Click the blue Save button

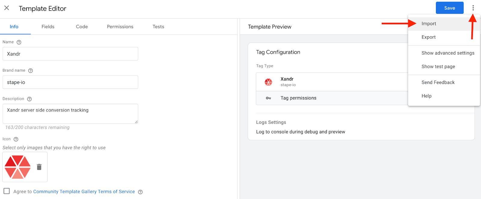(x=450, y=8)
